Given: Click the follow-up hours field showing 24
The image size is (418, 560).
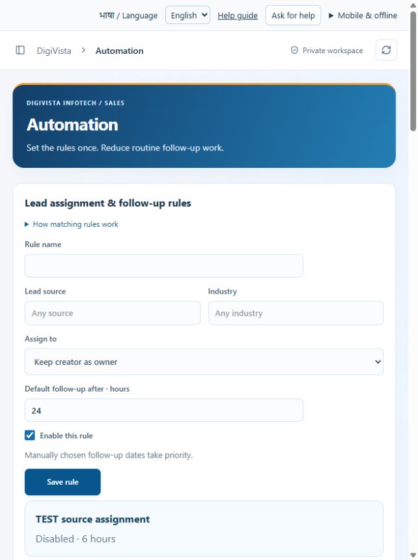Looking at the screenshot, I should click(164, 410).
